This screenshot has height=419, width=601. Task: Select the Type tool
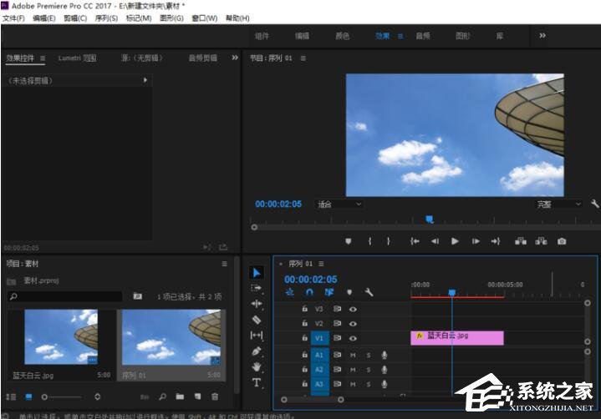[x=257, y=383]
